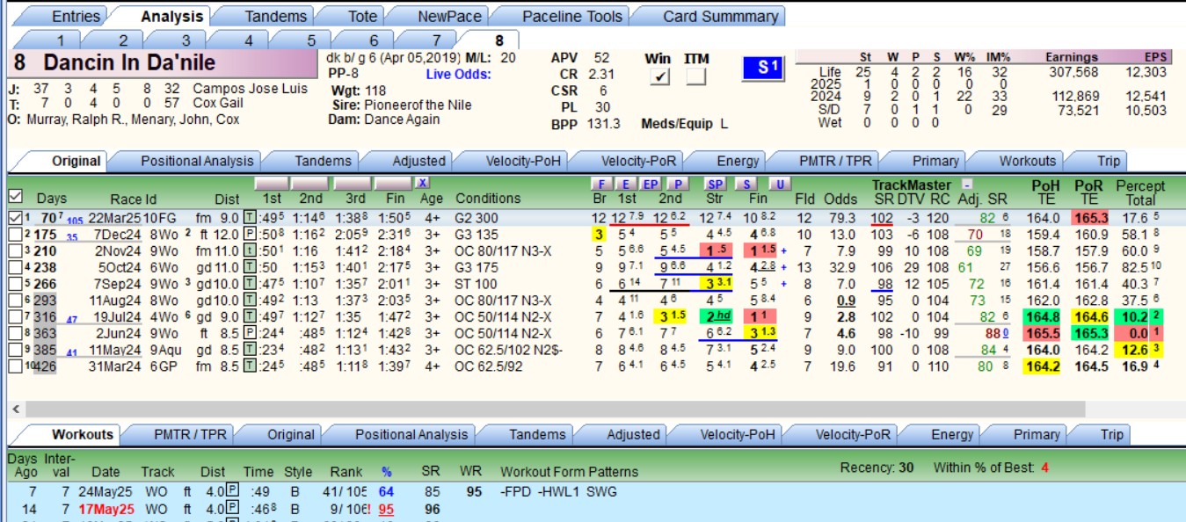The width and height of the screenshot is (1186, 522).
Task: Uncheck the 22Mar25 10FG paceline checkbox
Action: [x=14, y=218]
